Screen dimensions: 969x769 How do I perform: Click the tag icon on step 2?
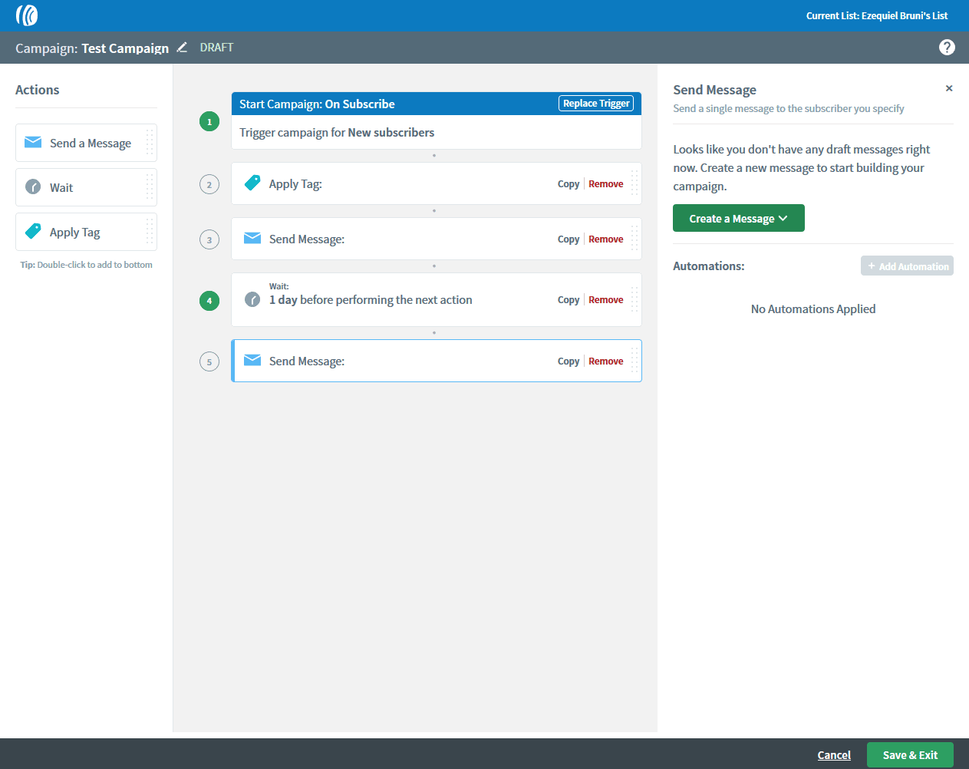(252, 183)
